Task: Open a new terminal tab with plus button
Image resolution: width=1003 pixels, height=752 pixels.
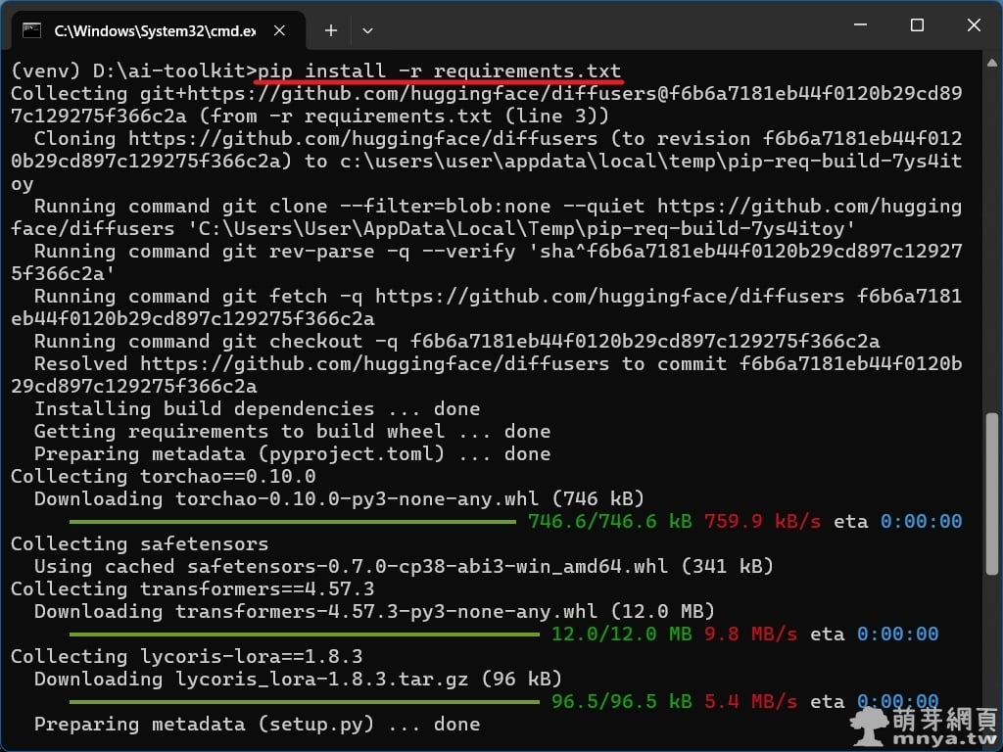Action: (x=331, y=30)
